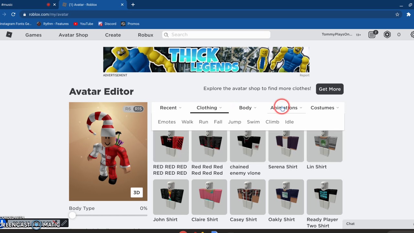Open a new browser tab with plus icon
The height and width of the screenshot is (233, 414).
133,5
